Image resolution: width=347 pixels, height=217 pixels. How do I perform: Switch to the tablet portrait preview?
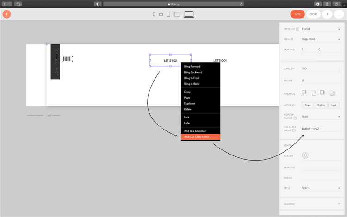click(168, 14)
